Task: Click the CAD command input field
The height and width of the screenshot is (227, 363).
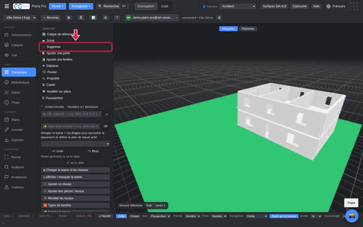Action: 71,114
